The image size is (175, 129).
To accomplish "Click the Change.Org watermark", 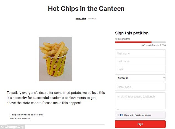I will point(13,127).
